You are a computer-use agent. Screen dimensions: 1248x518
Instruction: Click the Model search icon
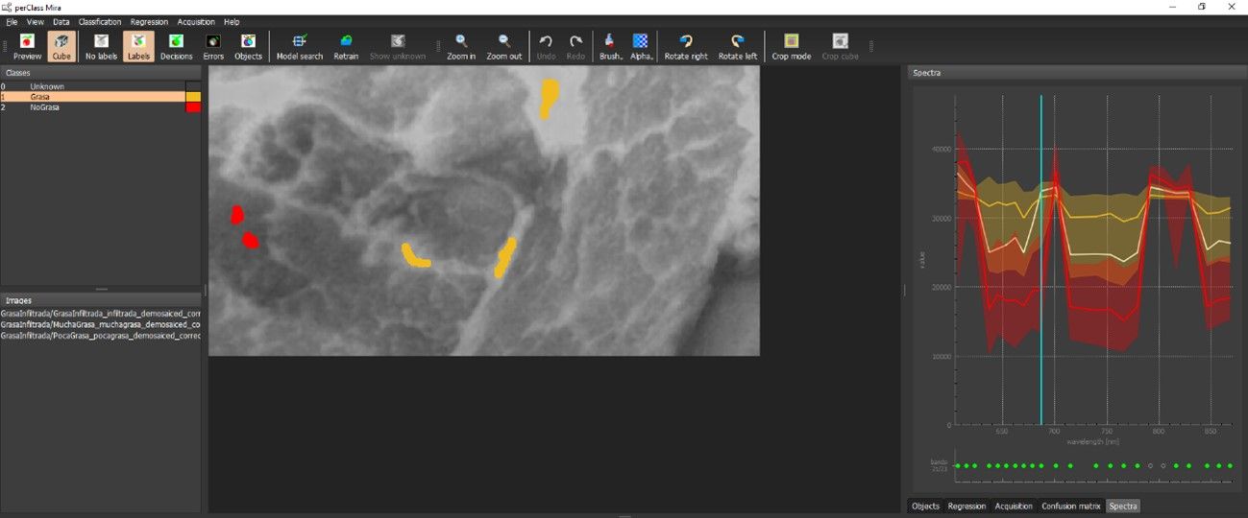coord(299,46)
